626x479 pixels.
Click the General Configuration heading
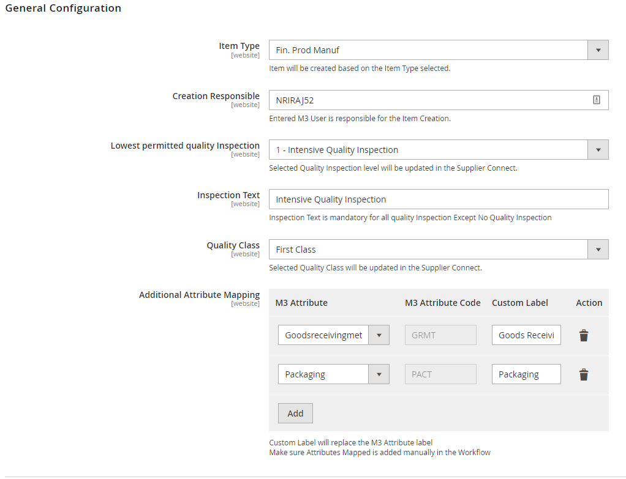[63, 8]
